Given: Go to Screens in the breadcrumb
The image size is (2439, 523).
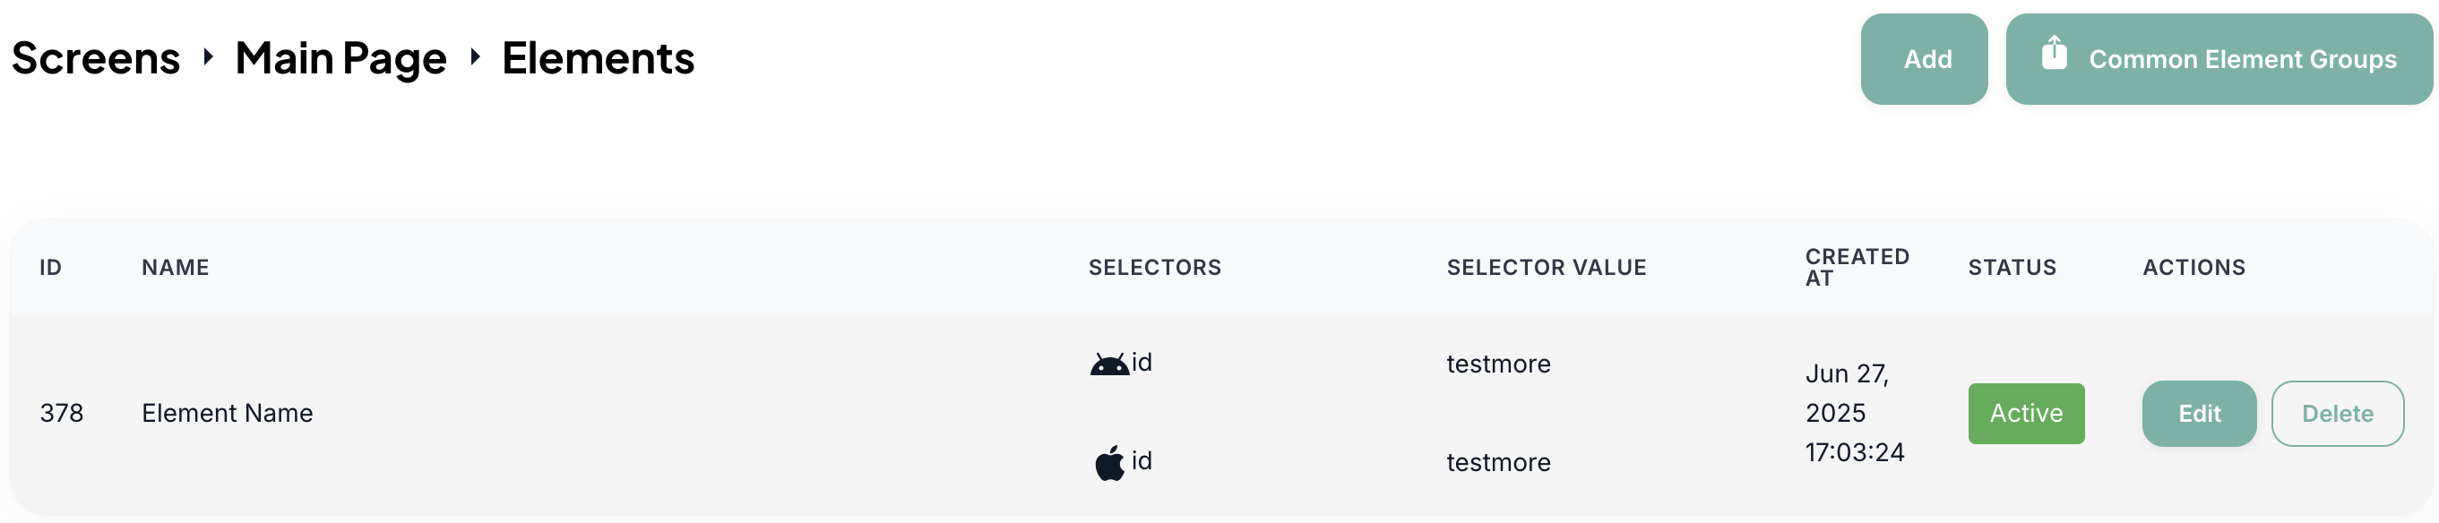Looking at the screenshot, I should pyautogui.click(x=96, y=58).
